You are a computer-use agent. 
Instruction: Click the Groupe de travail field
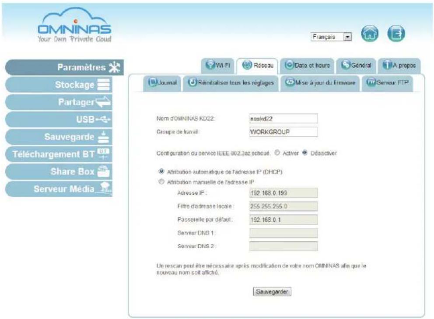[283, 132]
